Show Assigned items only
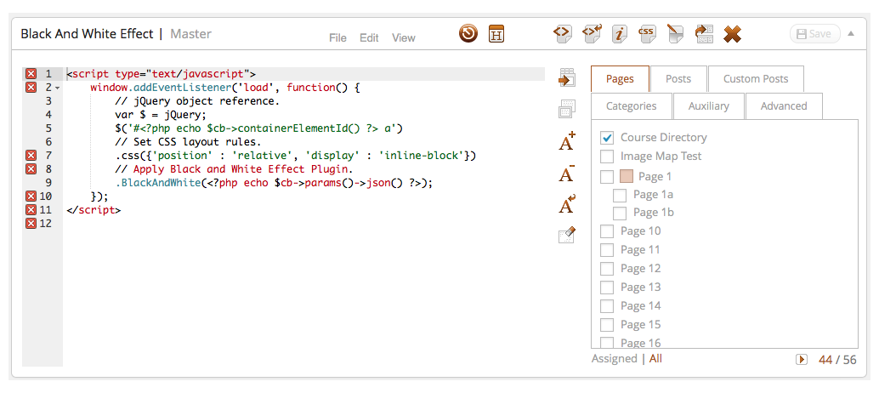Screen dimensions: 879x393 coord(615,359)
